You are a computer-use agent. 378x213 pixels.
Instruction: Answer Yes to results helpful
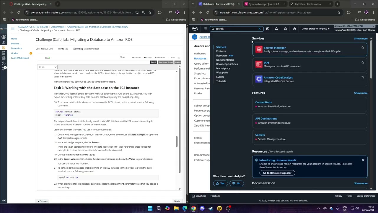(x=220, y=183)
